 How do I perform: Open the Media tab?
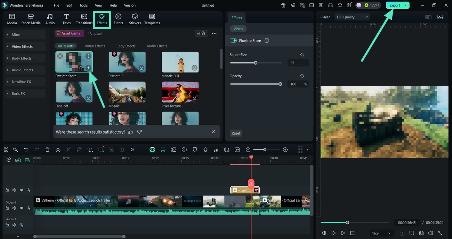tap(12, 19)
